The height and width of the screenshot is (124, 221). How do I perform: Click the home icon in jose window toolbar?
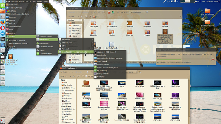(109, 12)
